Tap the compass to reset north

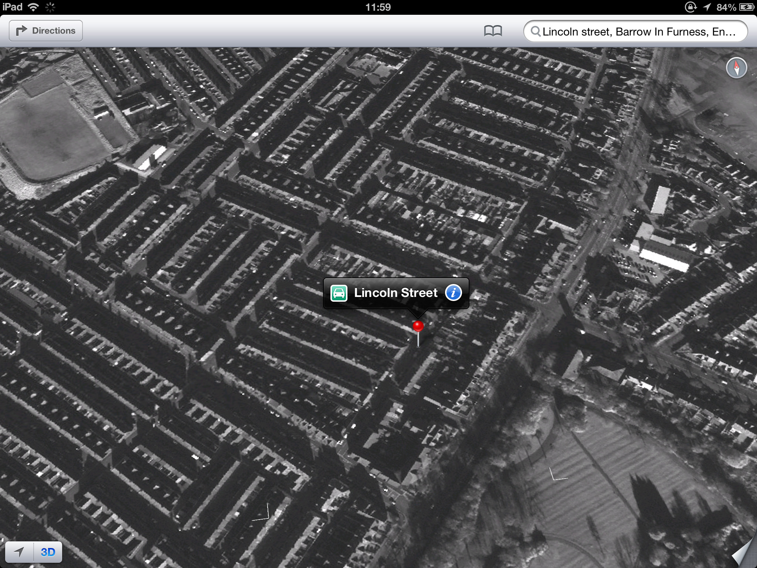coord(736,68)
